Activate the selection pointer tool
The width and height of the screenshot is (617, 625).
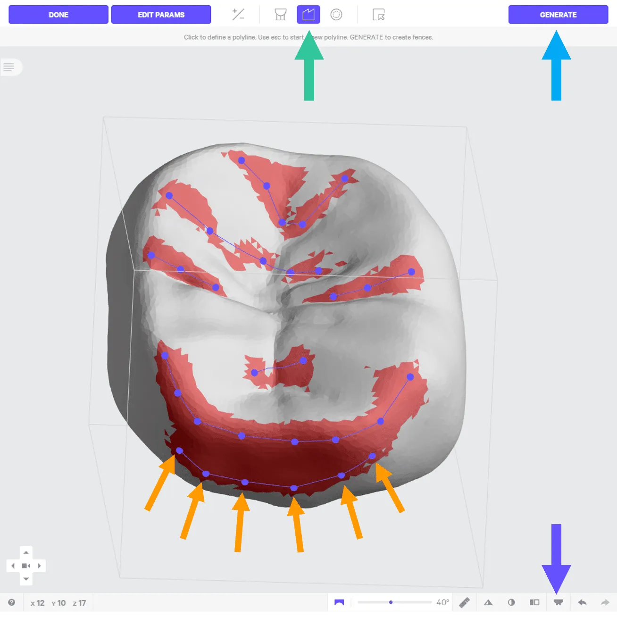point(378,15)
